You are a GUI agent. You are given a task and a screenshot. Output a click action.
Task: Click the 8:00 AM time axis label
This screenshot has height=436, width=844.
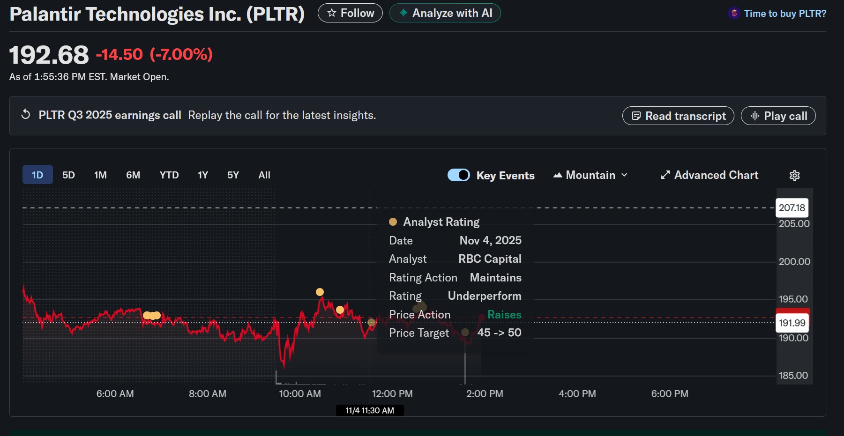click(x=207, y=394)
